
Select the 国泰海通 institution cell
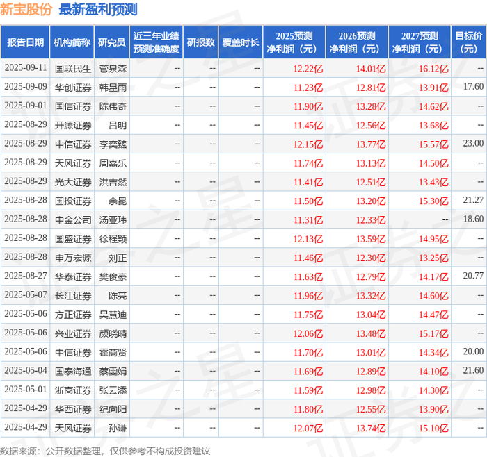73,371
